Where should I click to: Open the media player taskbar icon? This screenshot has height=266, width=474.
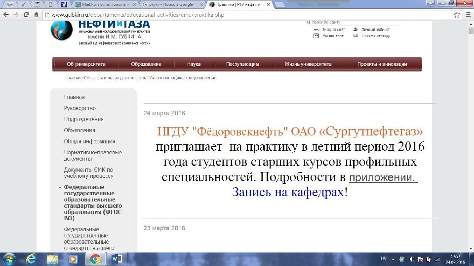pos(73,259)
